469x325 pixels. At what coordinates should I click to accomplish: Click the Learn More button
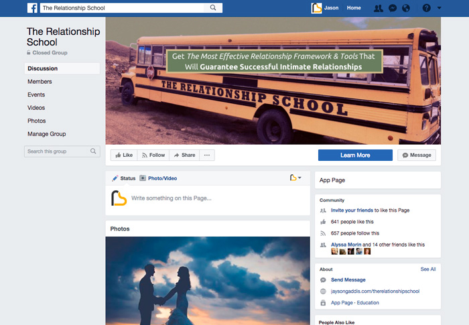(x=355, y=155)
